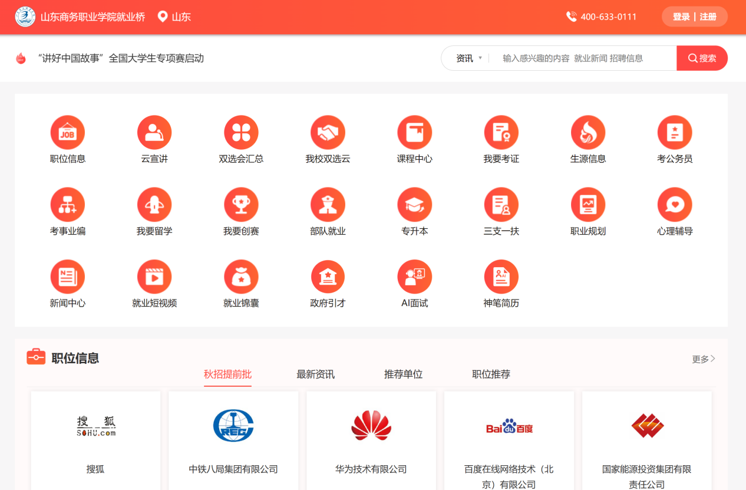The height and width of the screenshot is (490, 746).
Task: Open the 职位信息 JOB icon
Action: pos(68,133)
